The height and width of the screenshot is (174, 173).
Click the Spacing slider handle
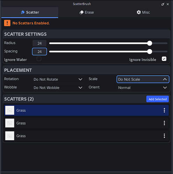(150, 52)
